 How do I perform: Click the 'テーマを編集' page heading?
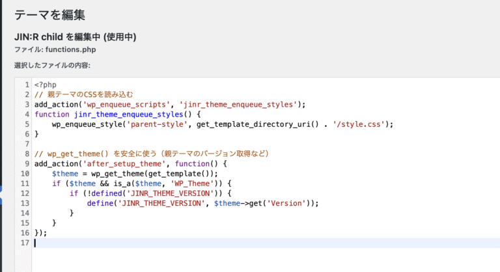point(49,15)
